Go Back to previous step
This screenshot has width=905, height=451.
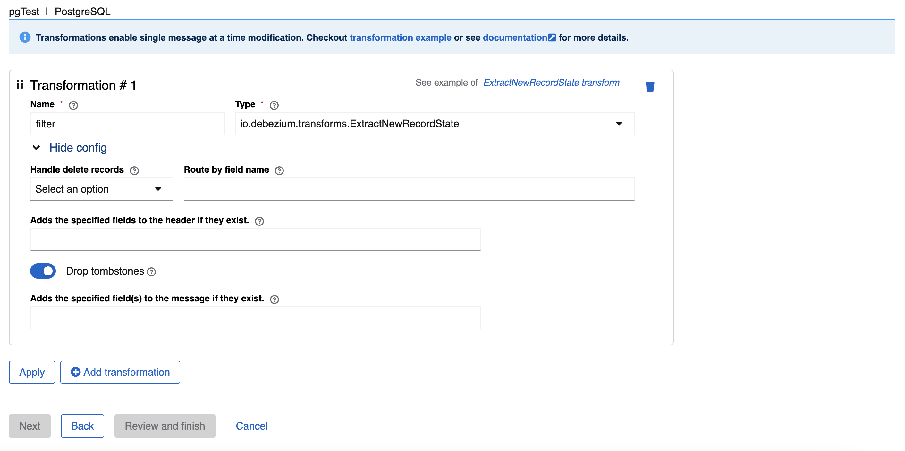pyautogui.click(x=82, y=426)
